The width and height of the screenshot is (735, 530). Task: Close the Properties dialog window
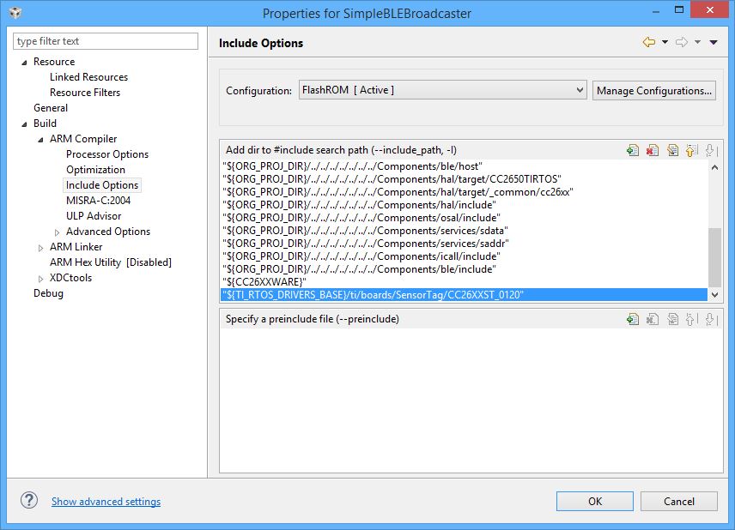(710, 9)
